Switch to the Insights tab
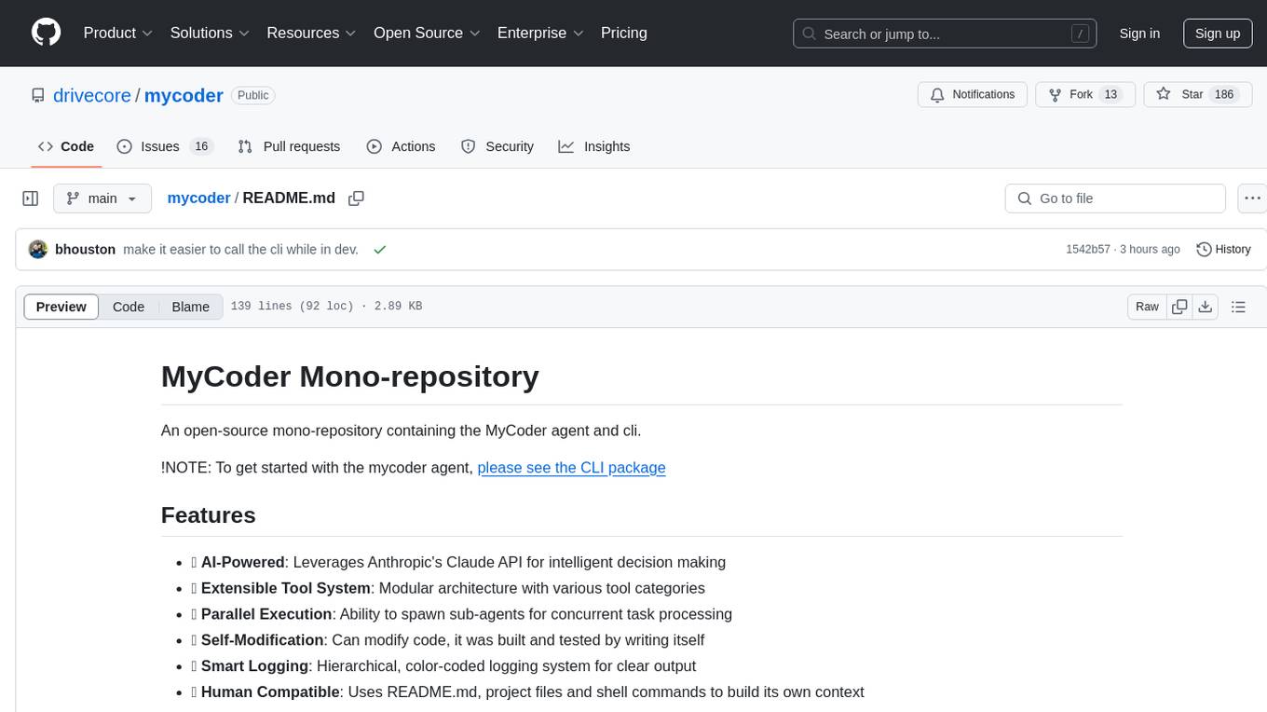1267x712 pixels. 594,146
